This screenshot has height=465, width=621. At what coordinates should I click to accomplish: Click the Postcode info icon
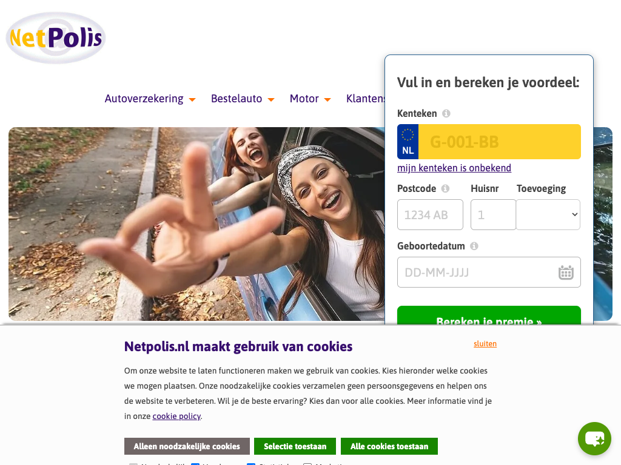445,189
